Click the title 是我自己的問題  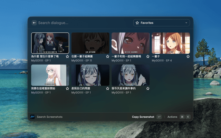tap(80, 88)
